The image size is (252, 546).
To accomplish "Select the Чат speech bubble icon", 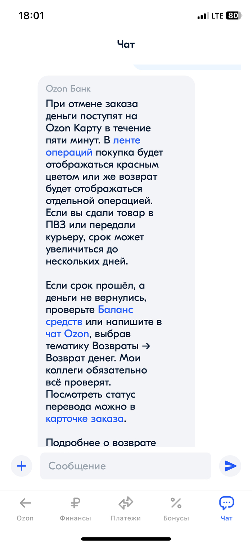I will (x=226, y=503).
